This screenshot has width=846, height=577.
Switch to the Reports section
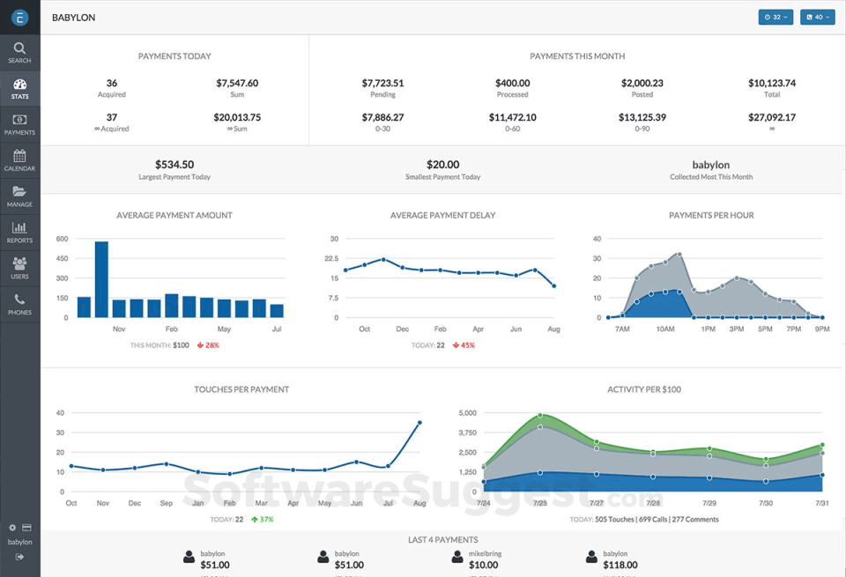pyautogui.click(x=19, y=233)
